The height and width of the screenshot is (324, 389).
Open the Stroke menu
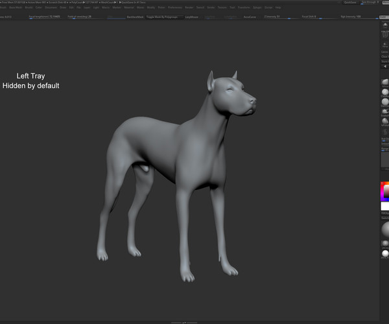211,7
